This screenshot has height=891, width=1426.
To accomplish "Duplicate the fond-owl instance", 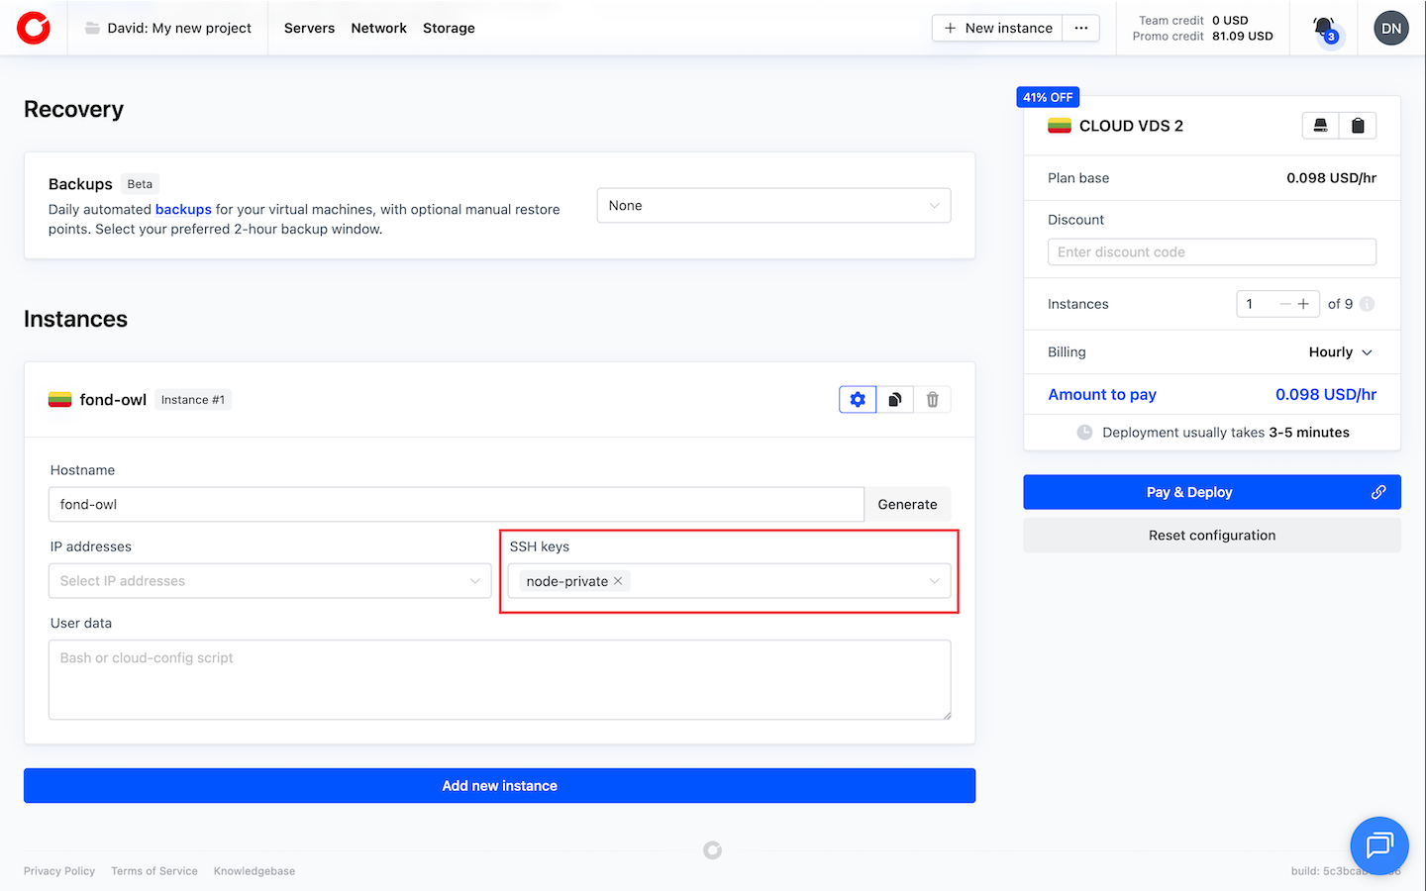I will pyautogui.click(x=895, y=400).
